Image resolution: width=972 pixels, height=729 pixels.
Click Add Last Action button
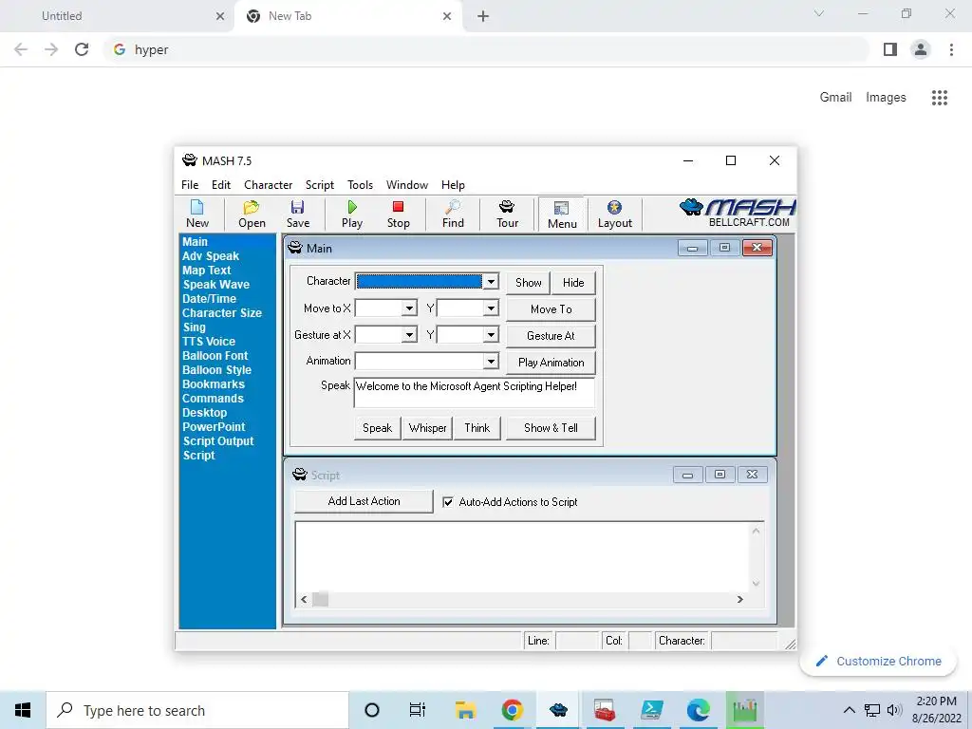click(364, 501)
